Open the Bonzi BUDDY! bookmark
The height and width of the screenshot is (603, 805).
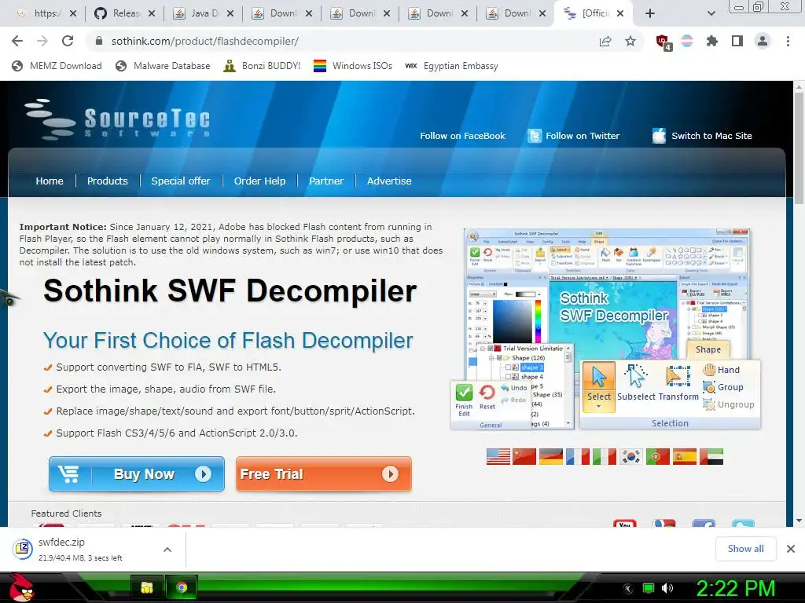point(263,66)
